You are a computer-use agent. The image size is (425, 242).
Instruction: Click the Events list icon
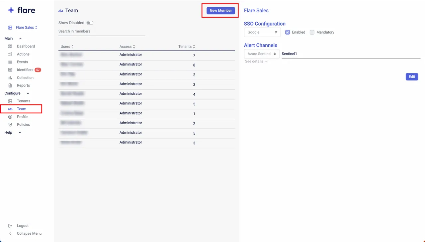(10, 62)
